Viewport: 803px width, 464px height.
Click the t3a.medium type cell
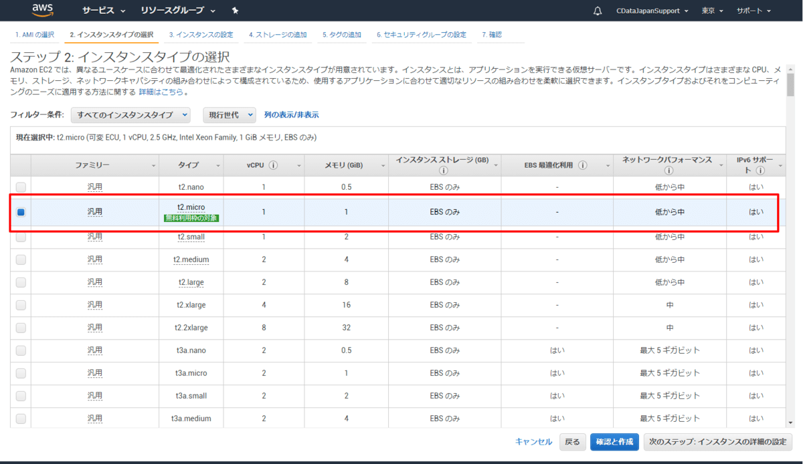coord(191,419)
